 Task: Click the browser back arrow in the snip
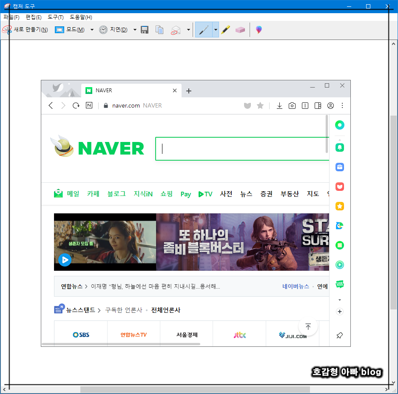click(51, 105)
